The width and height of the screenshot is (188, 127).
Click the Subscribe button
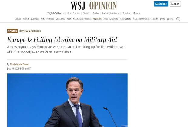click(161, 4)
